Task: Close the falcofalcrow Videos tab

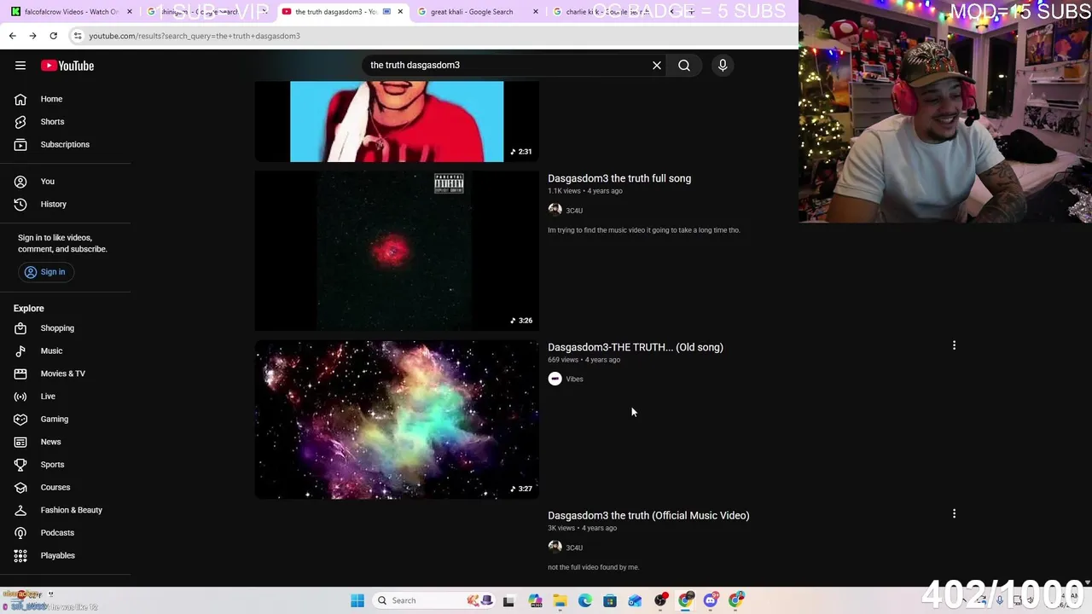Action: point(130,12)
